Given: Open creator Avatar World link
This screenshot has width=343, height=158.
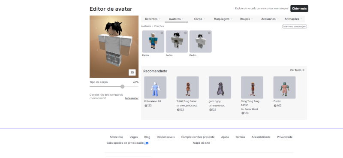Looking at the screenshot, I should (x=251, y=109).
